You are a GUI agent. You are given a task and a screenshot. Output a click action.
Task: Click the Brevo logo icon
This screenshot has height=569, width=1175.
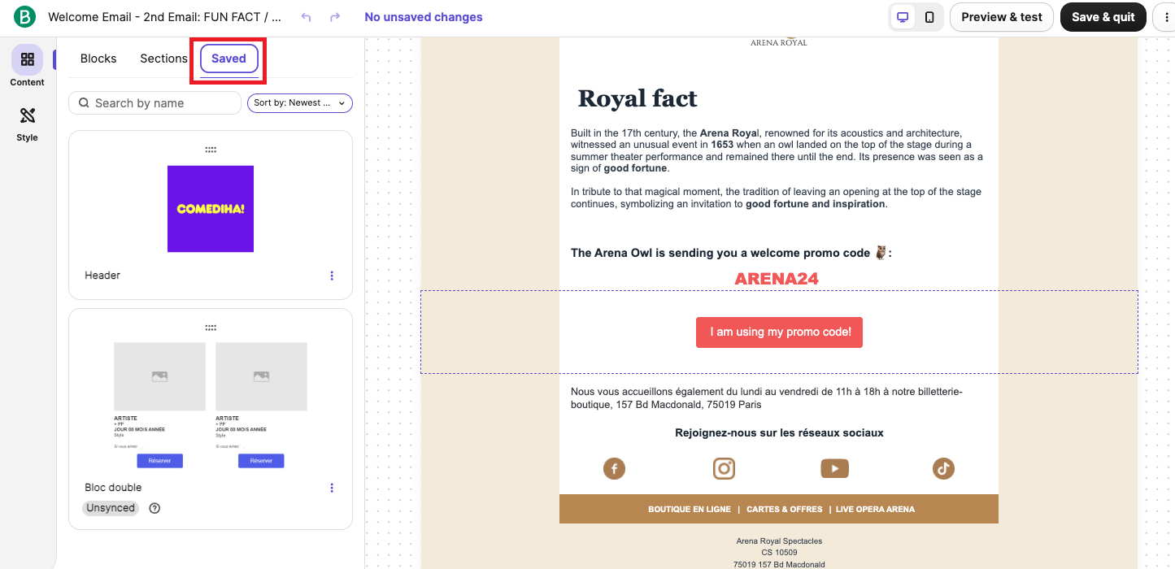tap(25, 17)
